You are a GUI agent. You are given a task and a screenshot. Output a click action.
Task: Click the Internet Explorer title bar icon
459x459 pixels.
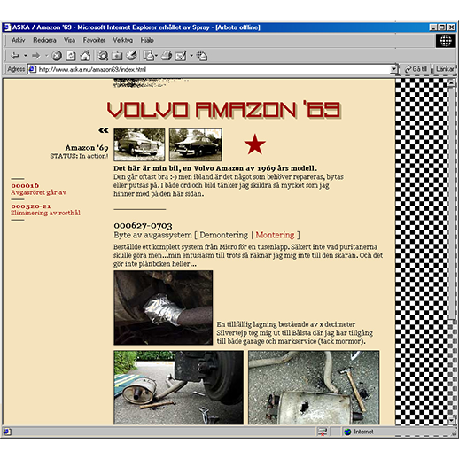7,27
